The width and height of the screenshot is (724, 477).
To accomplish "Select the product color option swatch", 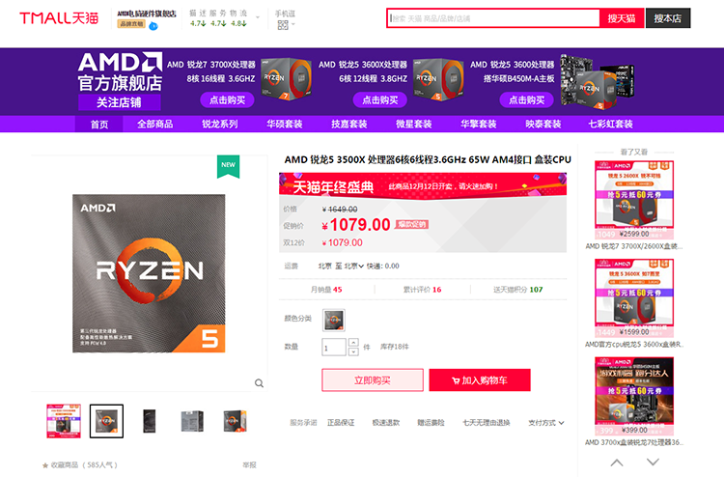I will (x=333, y=320).
